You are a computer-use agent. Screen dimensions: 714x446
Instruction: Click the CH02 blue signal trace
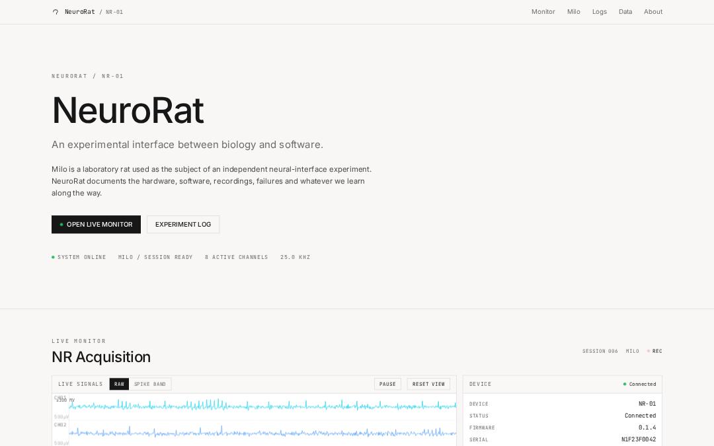click(262, 432)
